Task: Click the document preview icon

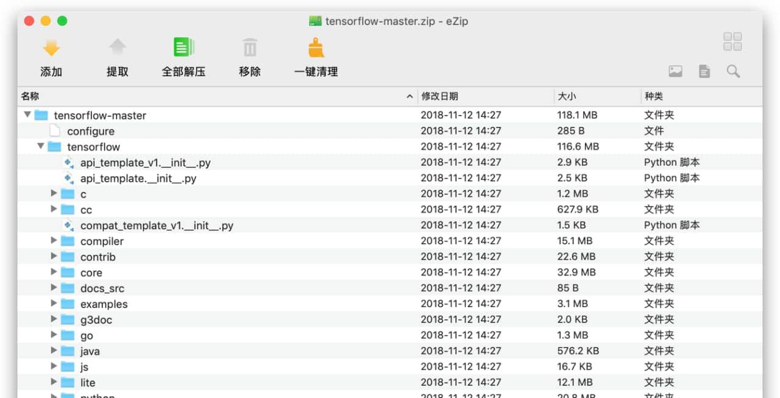Action: [x=704, y=71]
